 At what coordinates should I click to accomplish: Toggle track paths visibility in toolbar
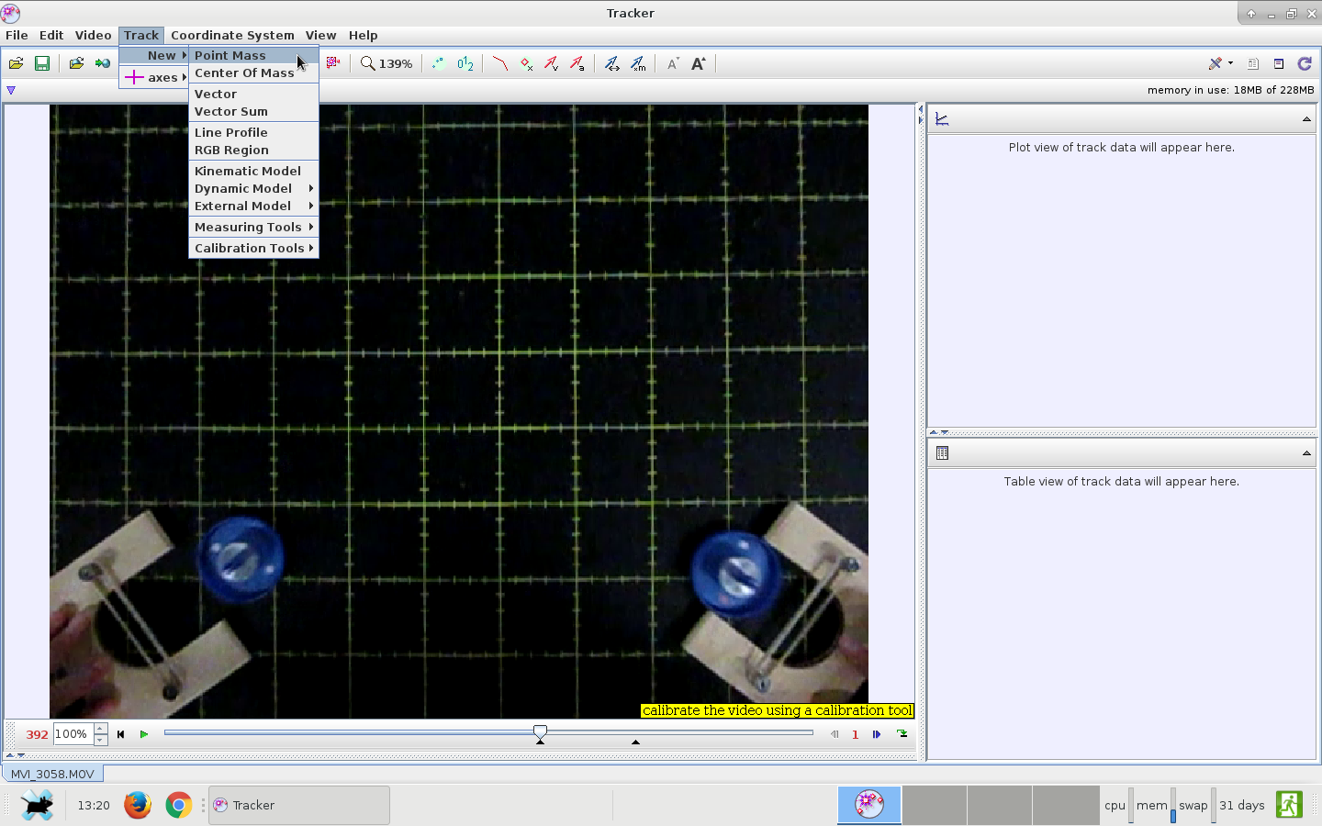(x=499, y=63)
